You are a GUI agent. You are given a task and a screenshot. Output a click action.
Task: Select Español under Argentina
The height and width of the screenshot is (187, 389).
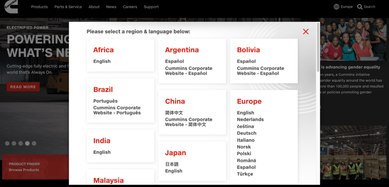174,61
